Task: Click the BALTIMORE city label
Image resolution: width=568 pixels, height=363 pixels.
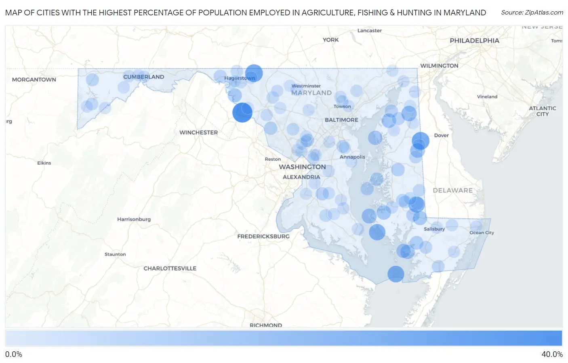Action: pos(341,120)
